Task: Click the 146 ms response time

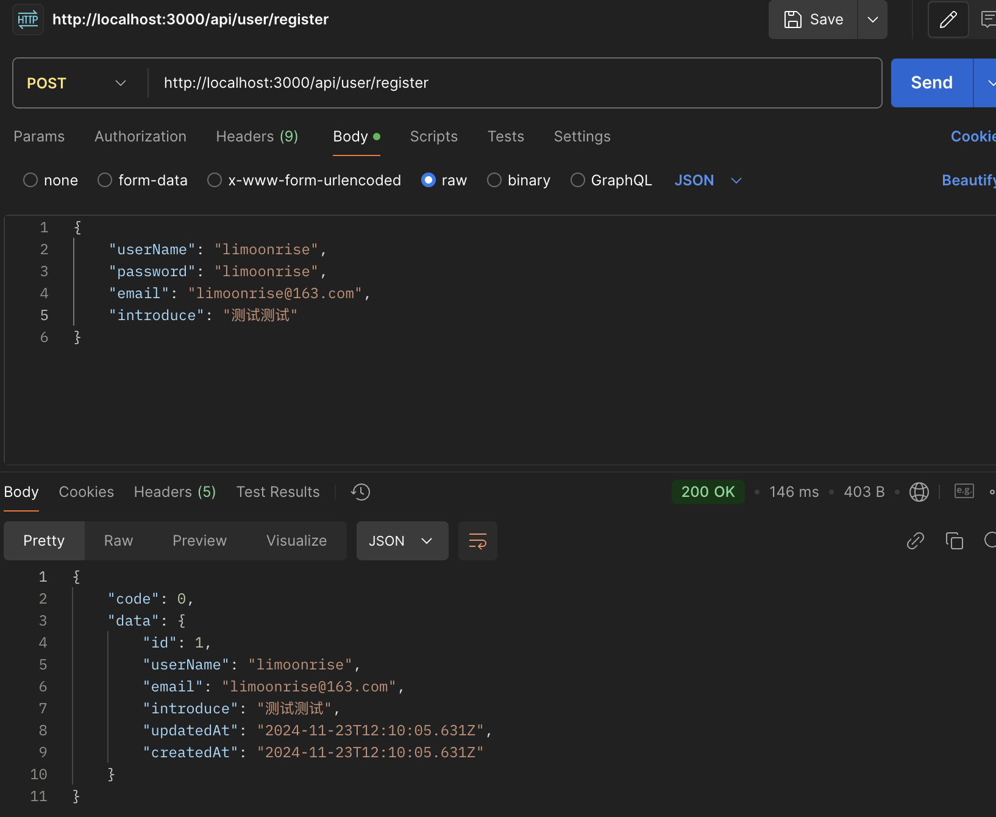Action: [x=794, y=492]
